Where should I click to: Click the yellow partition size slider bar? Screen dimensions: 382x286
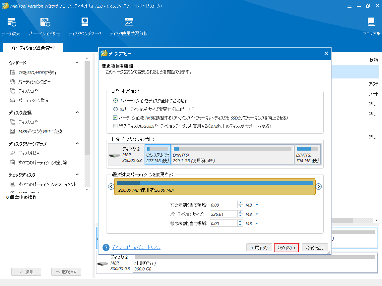215,187
